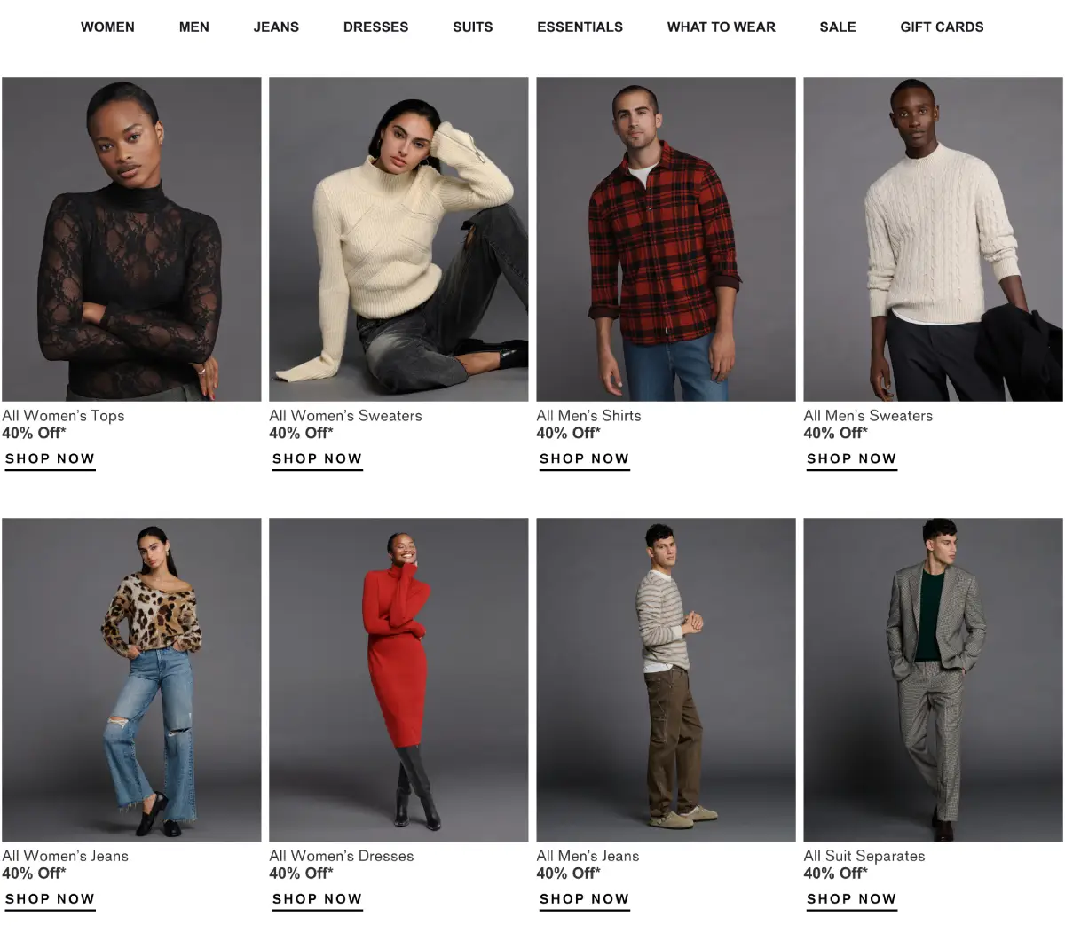This screenshot has height=948, width=1065.
Task: Open the cable-knit men's sweater image
Action: 933,239
